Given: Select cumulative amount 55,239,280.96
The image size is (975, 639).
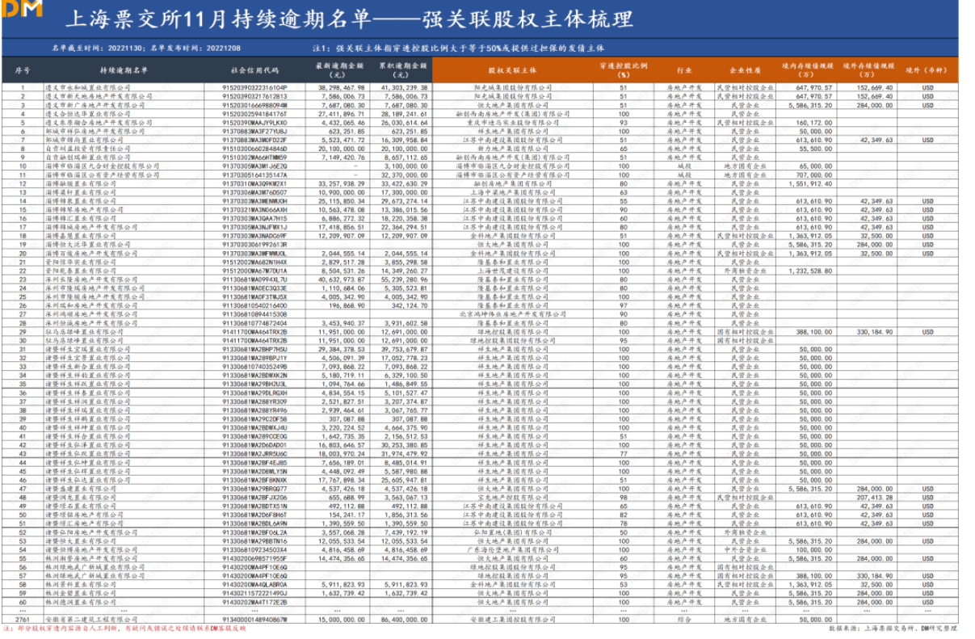Looking at the screenshot, I should [404, 280].
